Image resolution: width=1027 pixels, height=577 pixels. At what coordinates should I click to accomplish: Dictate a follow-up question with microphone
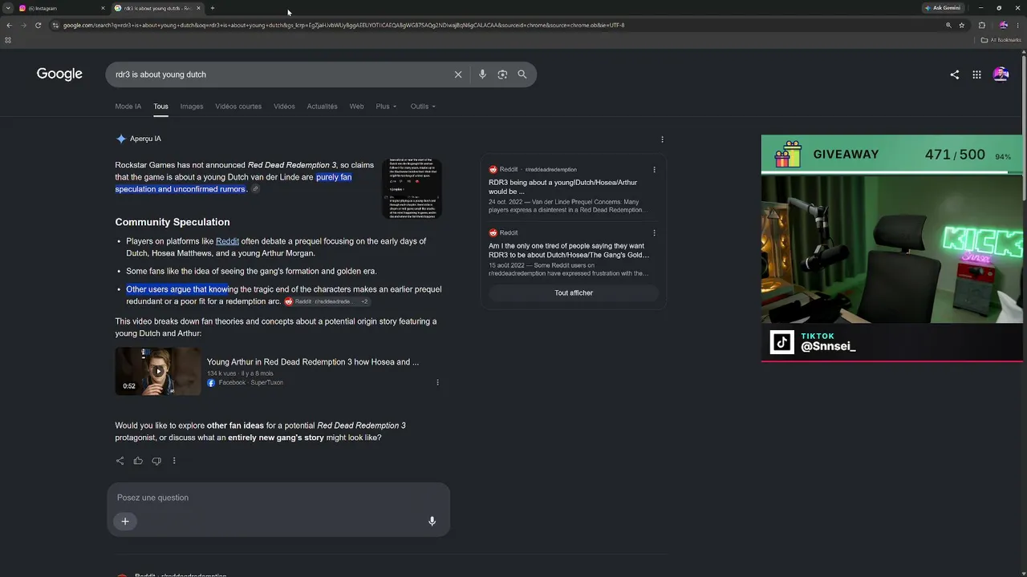point(432,522)
